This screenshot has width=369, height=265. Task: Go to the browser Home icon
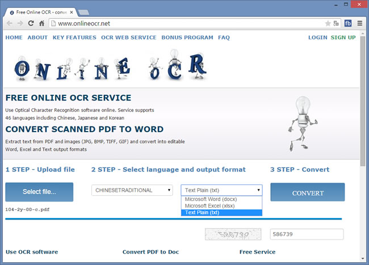[41, 23]
